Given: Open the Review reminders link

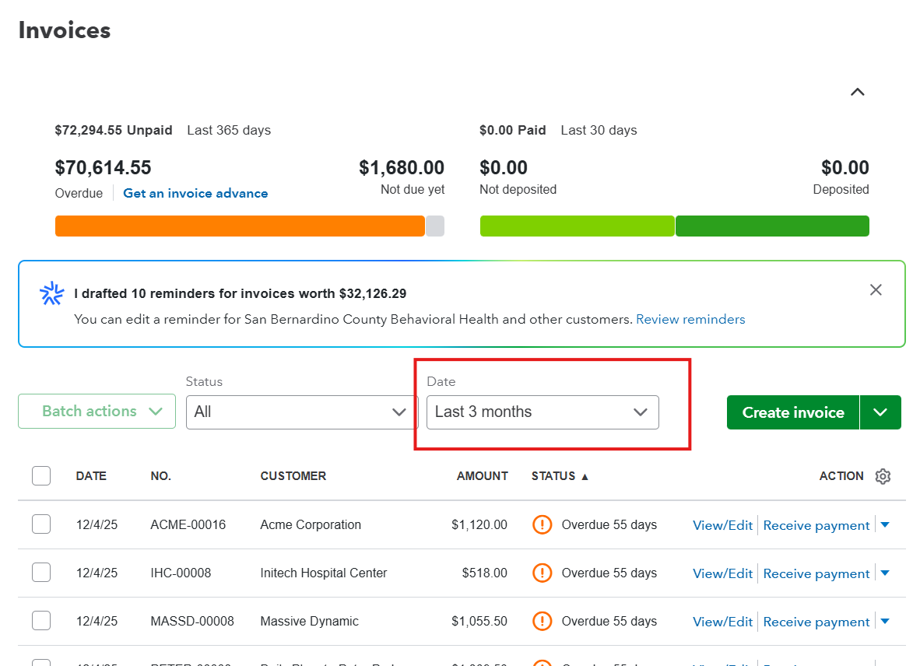Looking at the screenshot, I should [690, 320].
